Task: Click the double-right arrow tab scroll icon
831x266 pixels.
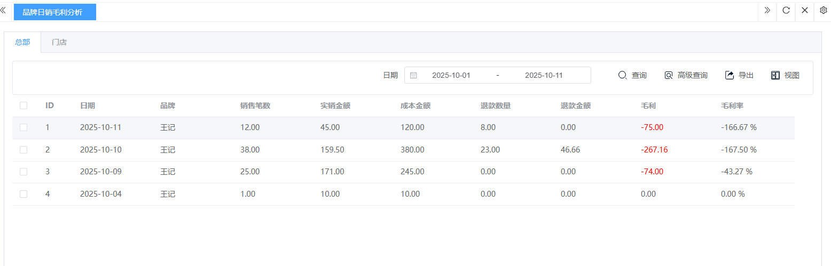Action: (767, 11)
